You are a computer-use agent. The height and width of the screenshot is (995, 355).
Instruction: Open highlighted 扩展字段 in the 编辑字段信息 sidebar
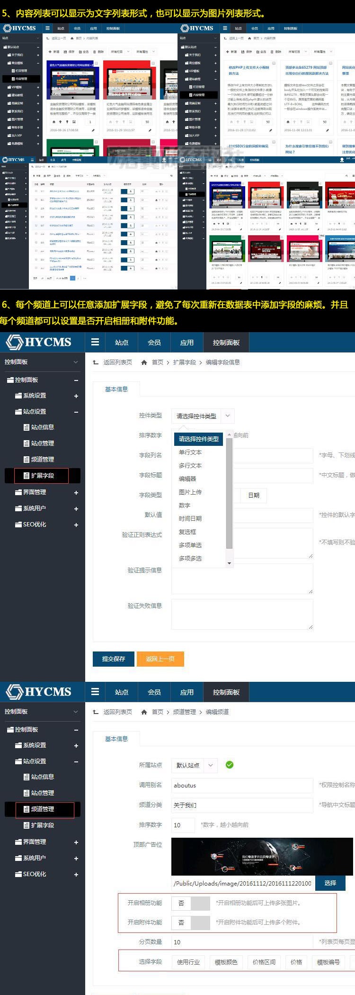tap(43, 475)
